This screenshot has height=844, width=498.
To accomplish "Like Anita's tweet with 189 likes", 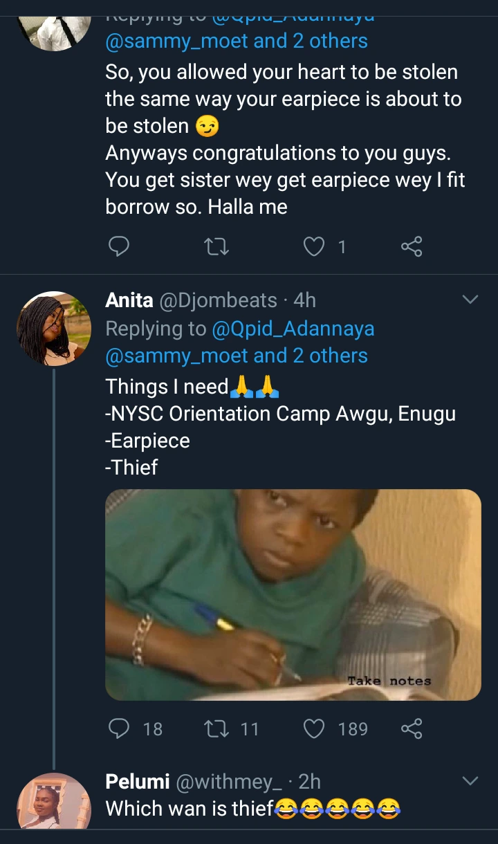I will (315, 728).
